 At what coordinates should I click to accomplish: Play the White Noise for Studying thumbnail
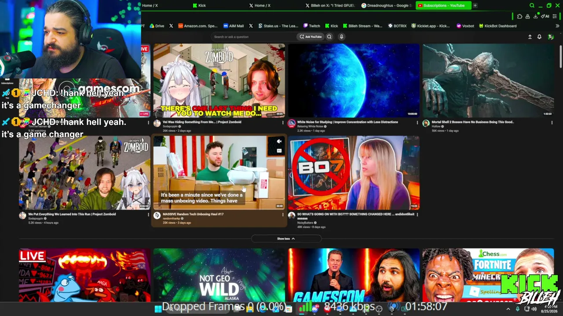pyautogui.click(x=354, y=81)
